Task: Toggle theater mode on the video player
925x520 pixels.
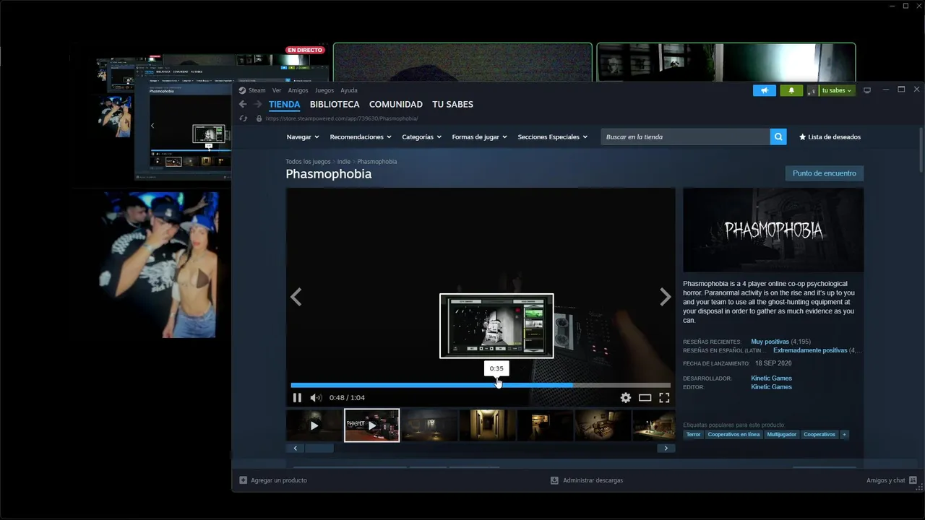Action: pyautogui.click(x=645, y=397)
